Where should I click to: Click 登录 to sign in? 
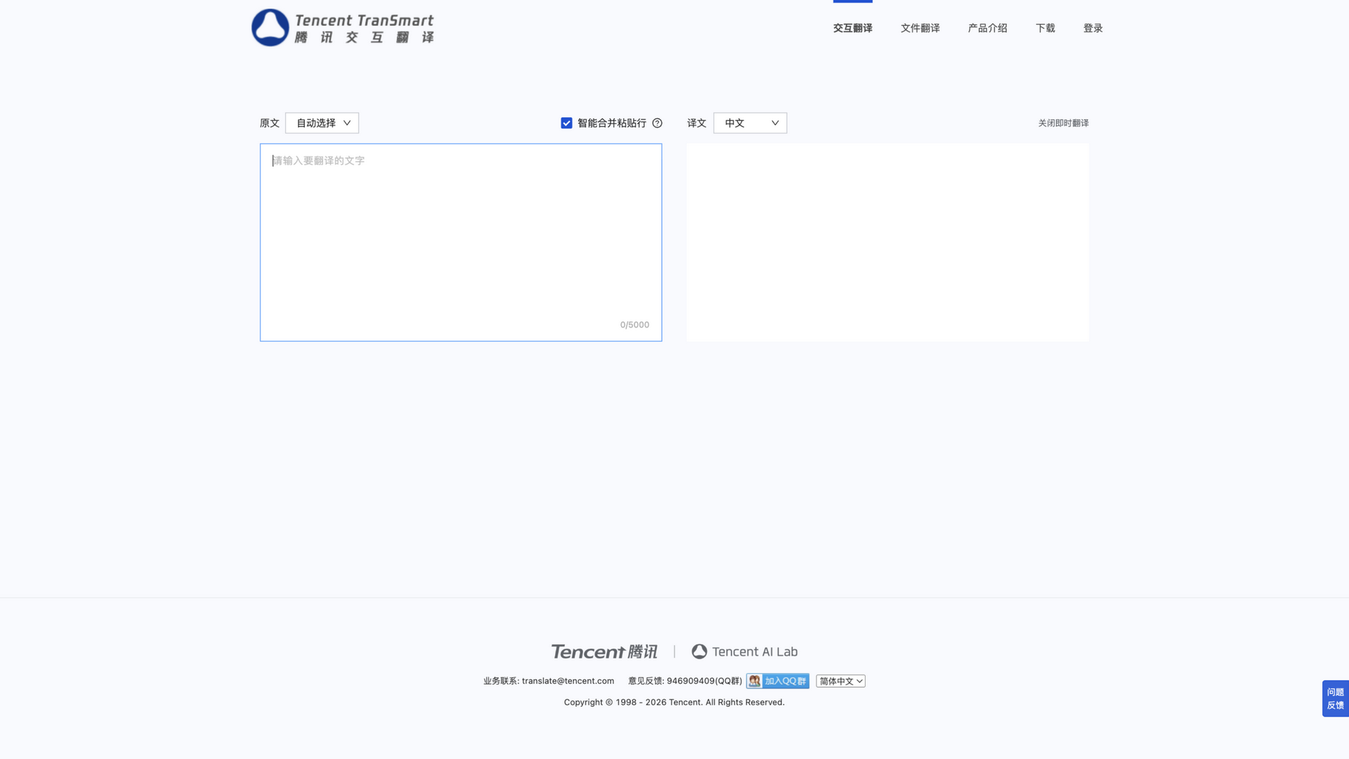tap(1093, 28)
